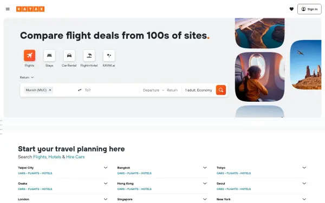Expand the Bangkok row

click(x=205, y=168)
